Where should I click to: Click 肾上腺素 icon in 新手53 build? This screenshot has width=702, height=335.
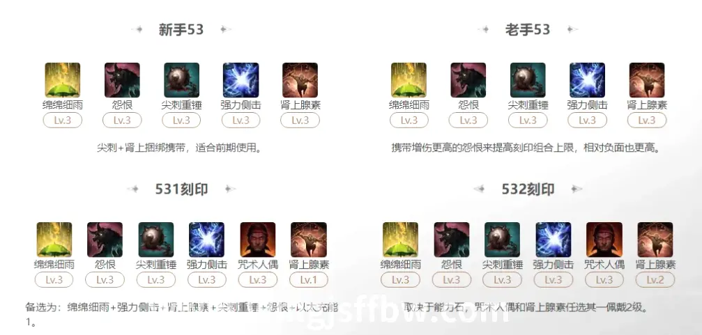click(300, 80)
